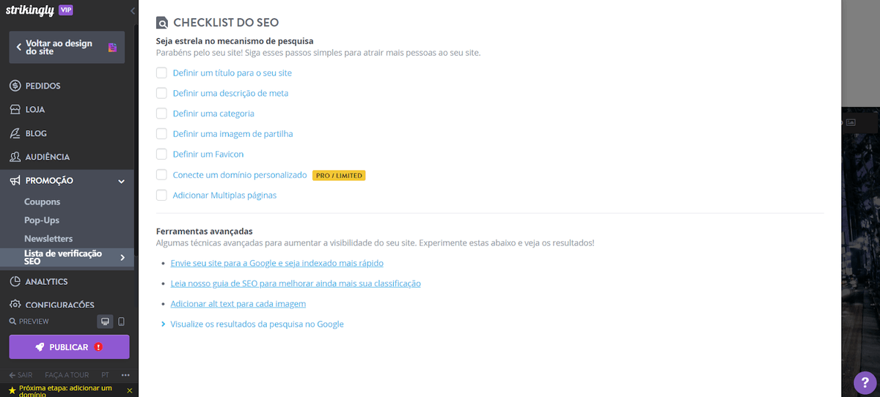Open the PT language selector

(106, 374)
